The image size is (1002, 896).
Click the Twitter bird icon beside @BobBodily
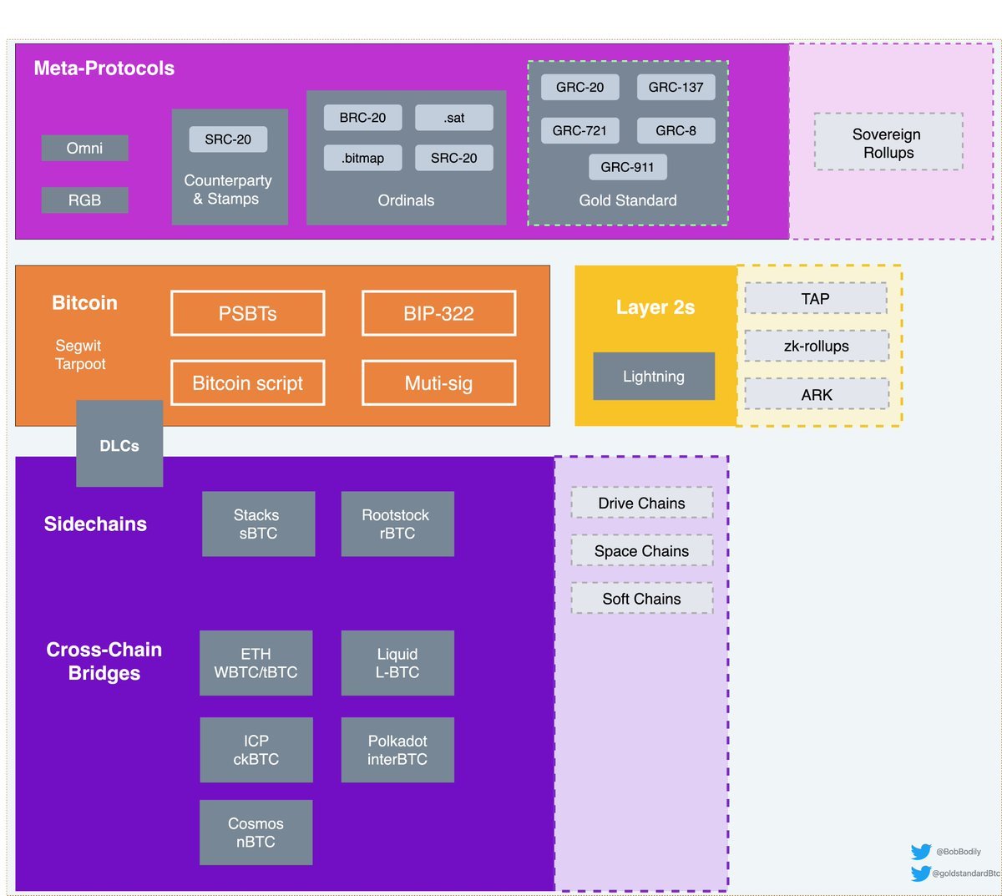click(x=921, y=852)
